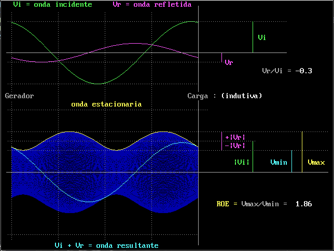This screenshot has width=334, height=251.
Task: Click the 'onda estacionaria' title
Action: click(106, 104)
